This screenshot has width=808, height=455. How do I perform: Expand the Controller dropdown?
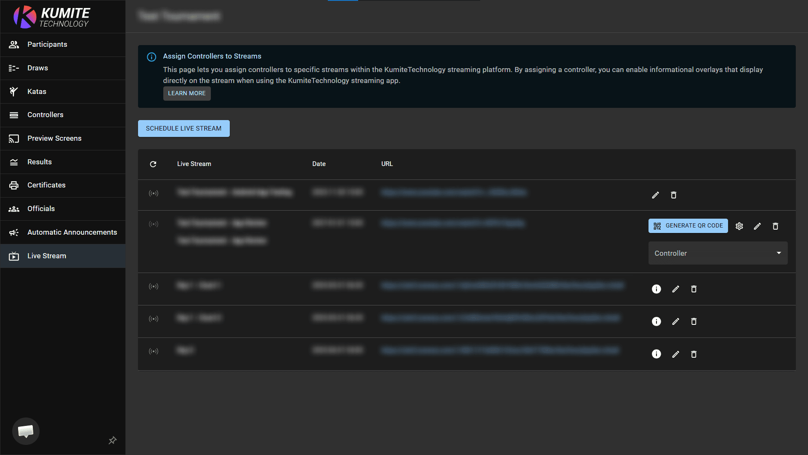tap(718, 253)
